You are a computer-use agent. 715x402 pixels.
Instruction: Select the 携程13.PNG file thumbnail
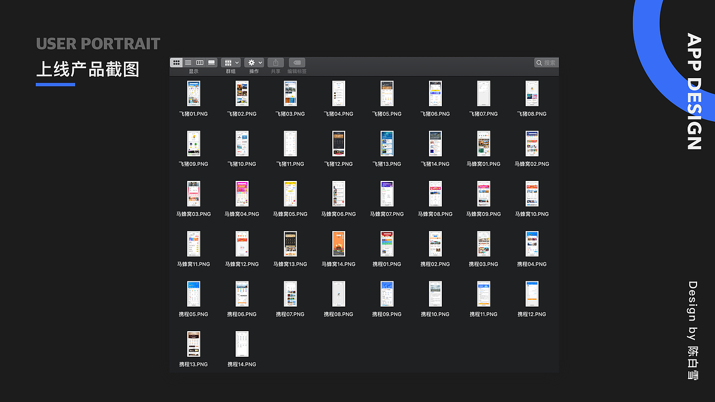pyautogui.click(x=193, y=344)
